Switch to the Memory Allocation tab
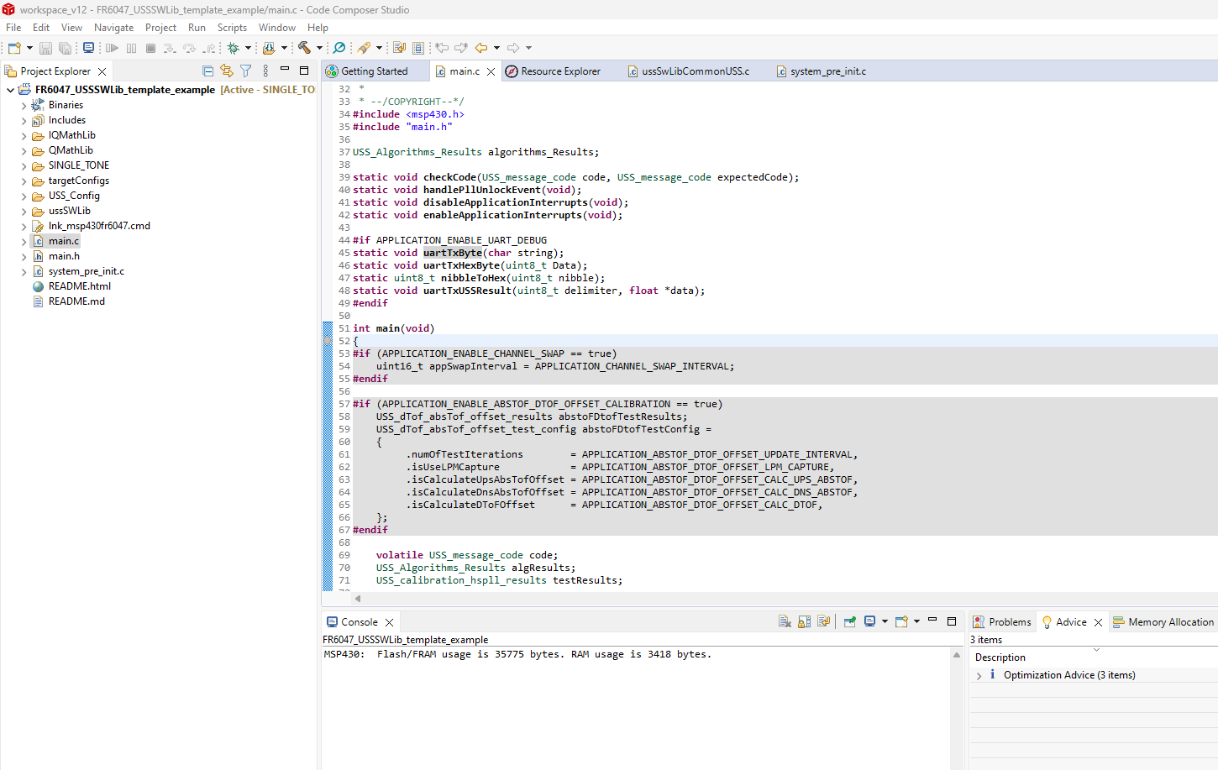1218x770 pixels. [1163, 622]
